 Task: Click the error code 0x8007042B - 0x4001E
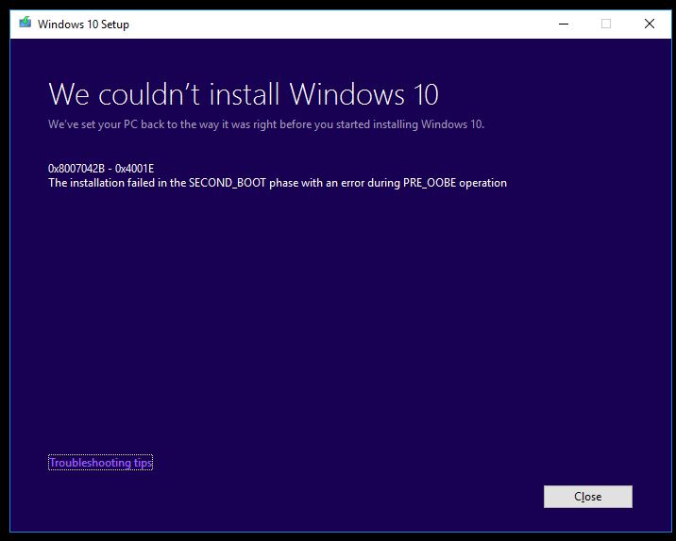tap(101, 169)
